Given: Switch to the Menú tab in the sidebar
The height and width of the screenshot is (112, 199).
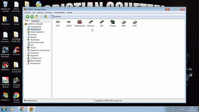Looking at the screenshot, I should pos(27,21).
